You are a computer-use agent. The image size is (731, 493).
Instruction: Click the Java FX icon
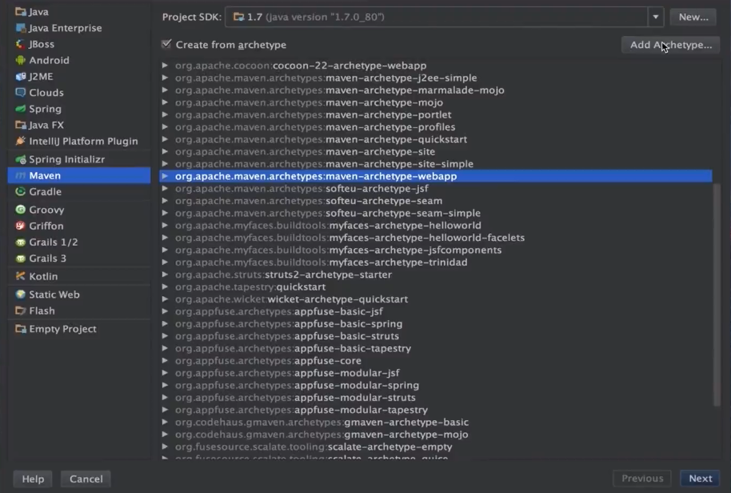click(x=21, y=125)
